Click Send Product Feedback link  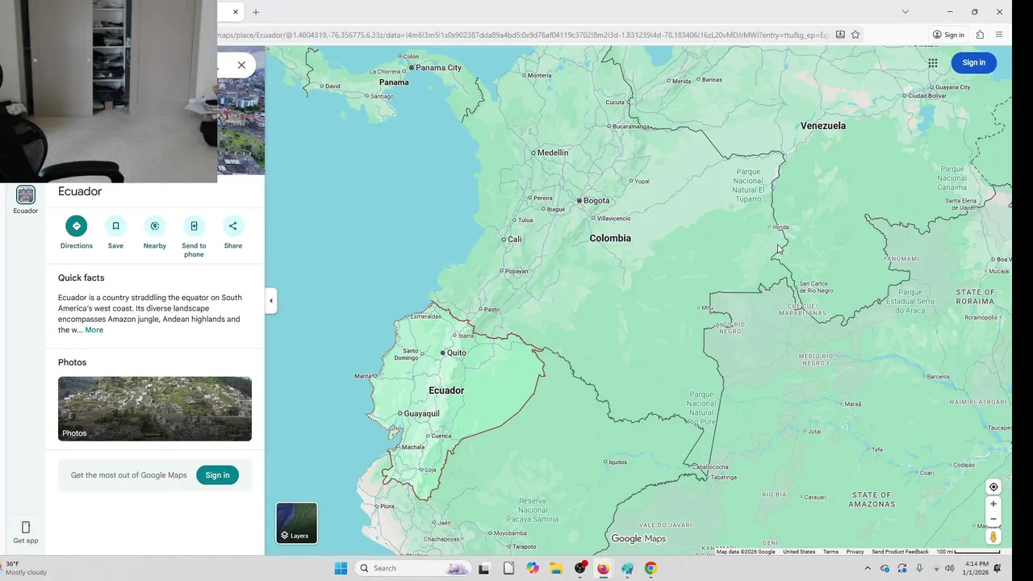coord(900,552)
